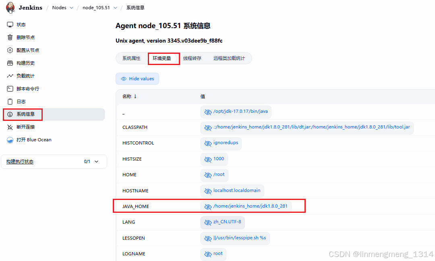Image resolution: width=435 pixels, height=261 pixels.
Task: Click the Jenkins home breadcrumb link
Action: 31,8
